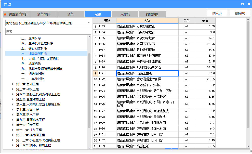Screen dimensions: 252x154
Task: Expand 第三章 砌筑工程 node
Action: pyautogui.click(x=13, y=89)
